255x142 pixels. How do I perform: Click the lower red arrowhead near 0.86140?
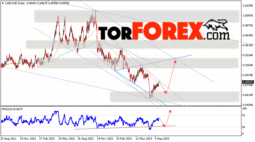coord(165,92)
